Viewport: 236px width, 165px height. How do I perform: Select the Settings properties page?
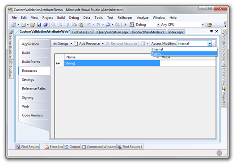click(34, 79)
